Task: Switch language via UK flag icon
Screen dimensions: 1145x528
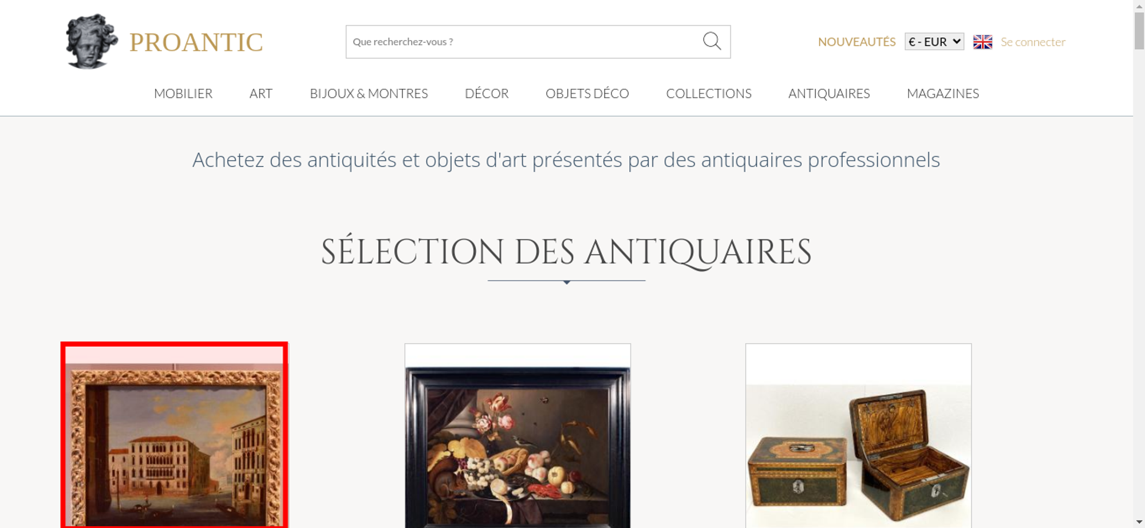Action: tap(982, 42)
